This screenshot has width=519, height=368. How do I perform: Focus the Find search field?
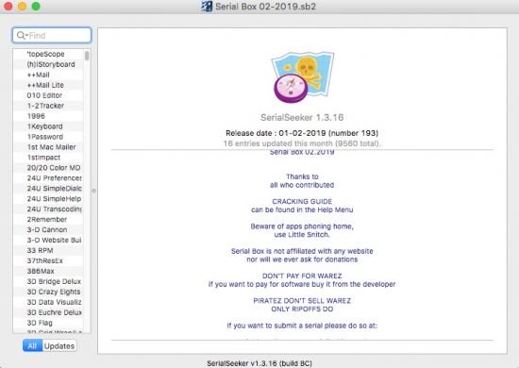tap(52, 36)
